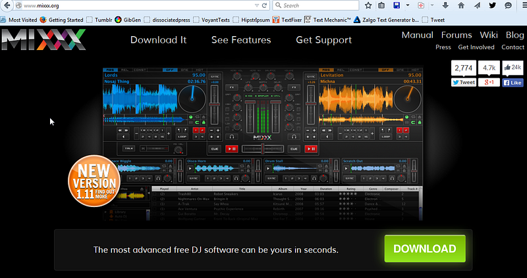527x278 pixels.
Task: Bookmark this page with the star icon
Action: 368,5
